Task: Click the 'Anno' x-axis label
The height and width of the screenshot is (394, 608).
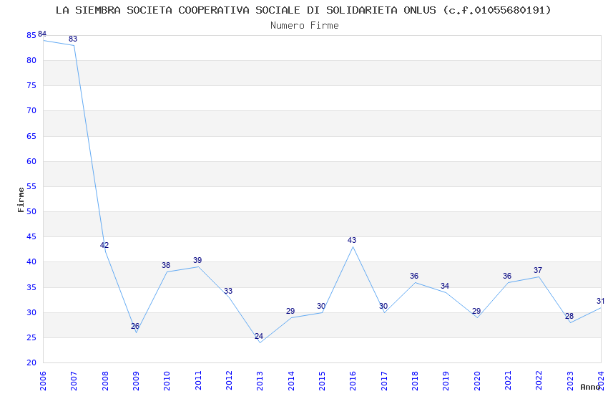Action: pos(590,387)
